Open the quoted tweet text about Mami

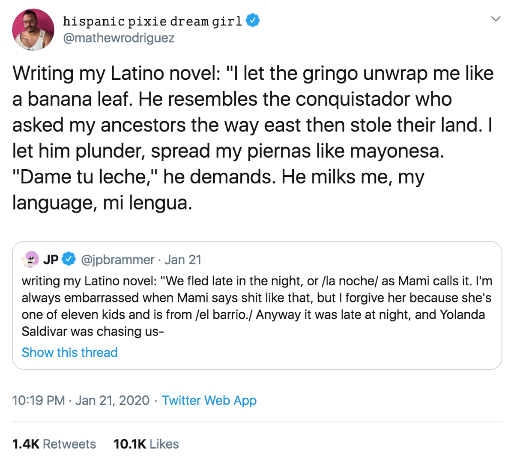click(x=257, y=306)
